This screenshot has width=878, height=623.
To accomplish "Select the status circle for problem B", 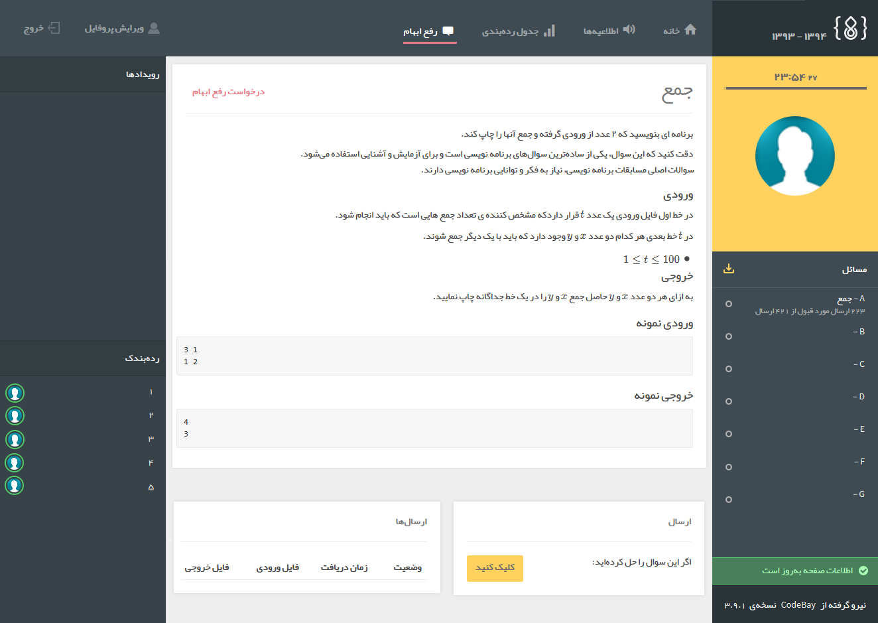I will point(729,336).
